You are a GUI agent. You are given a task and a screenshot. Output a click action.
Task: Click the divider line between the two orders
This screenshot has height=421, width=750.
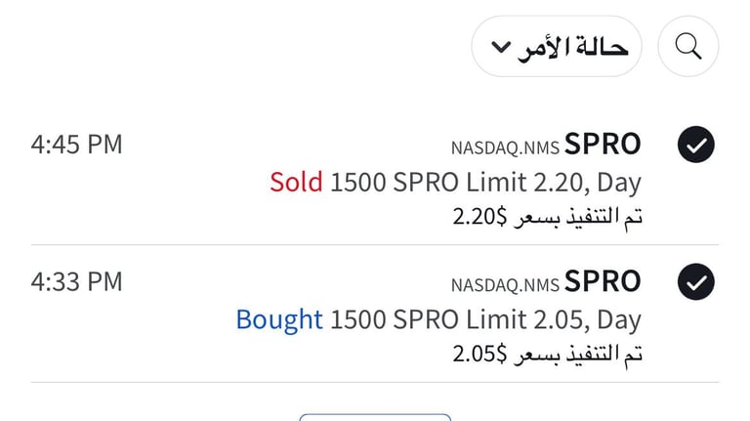pos(375,244)
